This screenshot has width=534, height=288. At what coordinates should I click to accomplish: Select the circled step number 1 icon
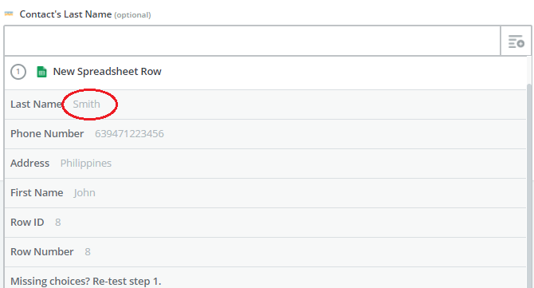18,72
